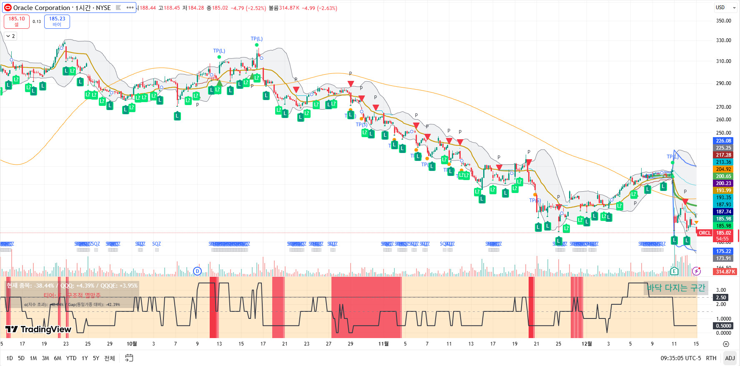Toggle RTH session setting
The image size is (740, 366).
711,358
